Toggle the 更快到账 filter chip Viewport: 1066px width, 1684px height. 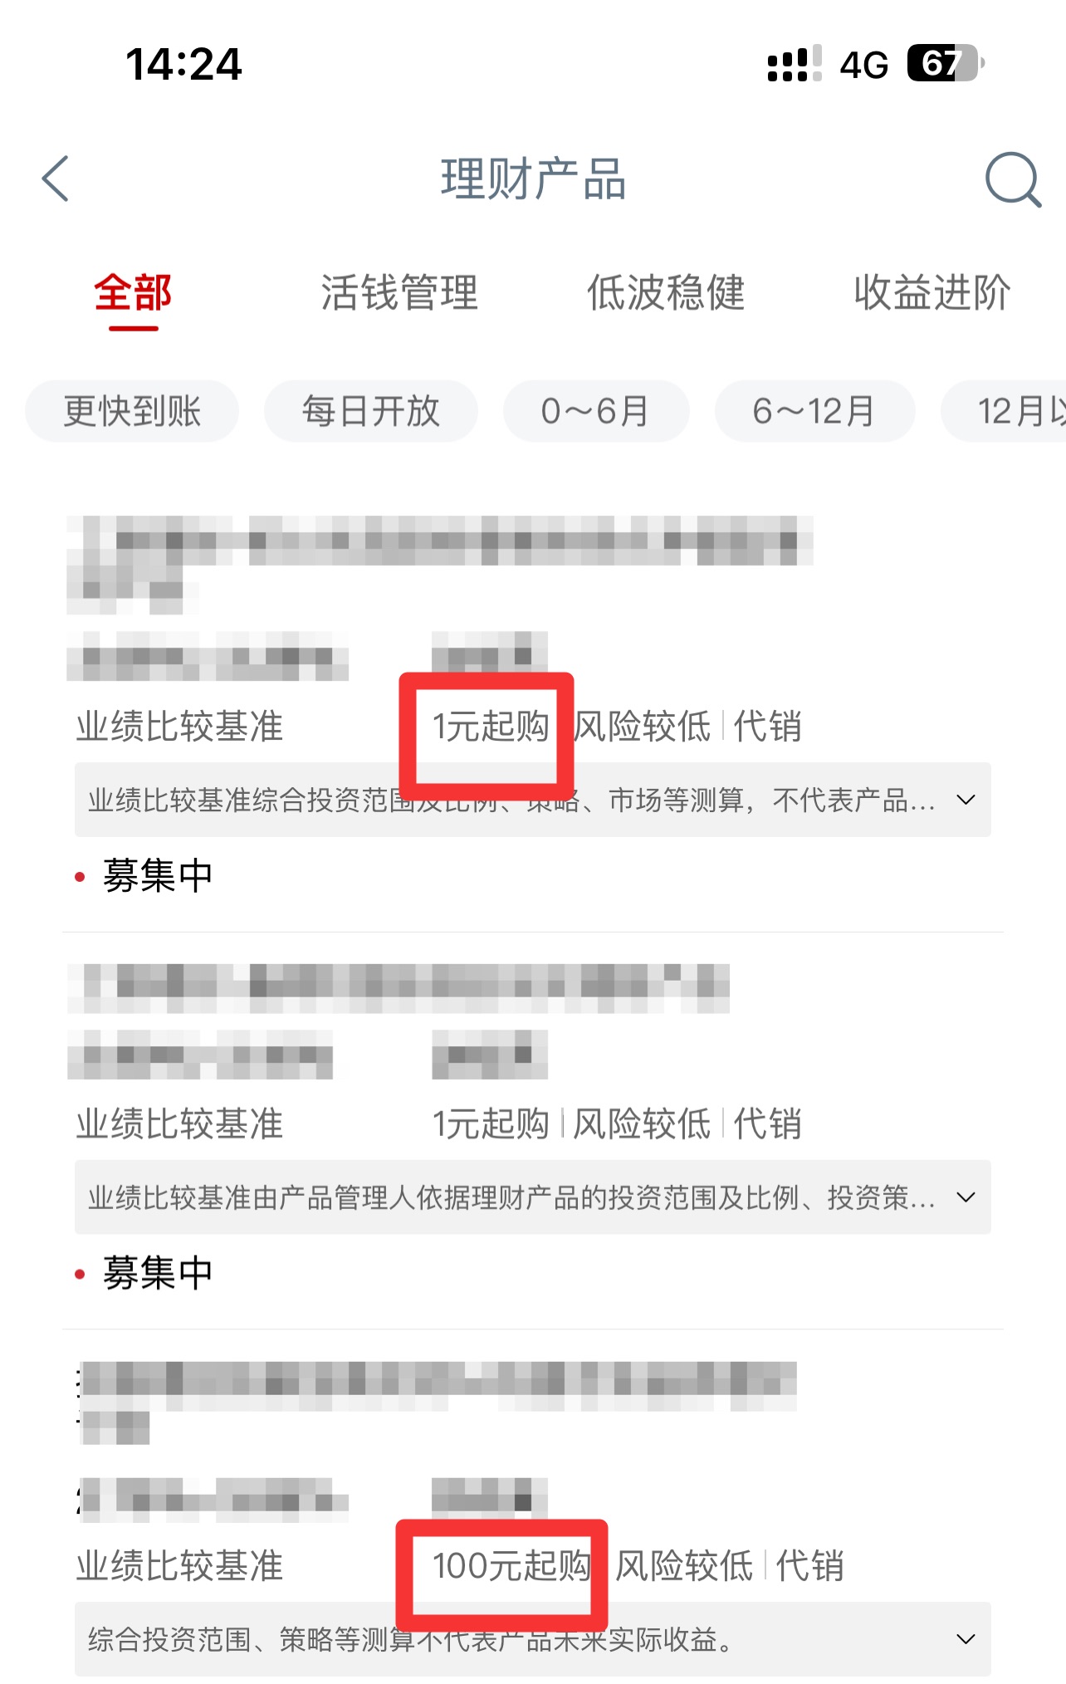pyautogui.click(x=132, y=411)
